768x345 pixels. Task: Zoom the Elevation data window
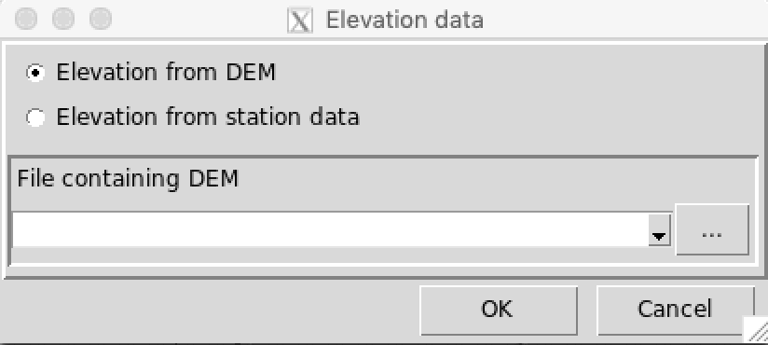(x=101, y=19)
